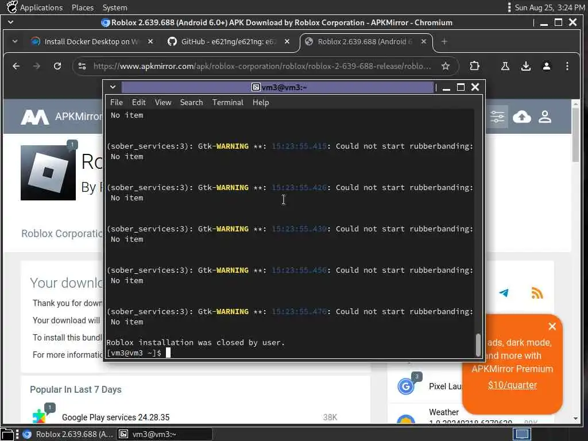Open the Weather app listing
This screenshot has height=441, width=588.
click(x=444, y=412)
